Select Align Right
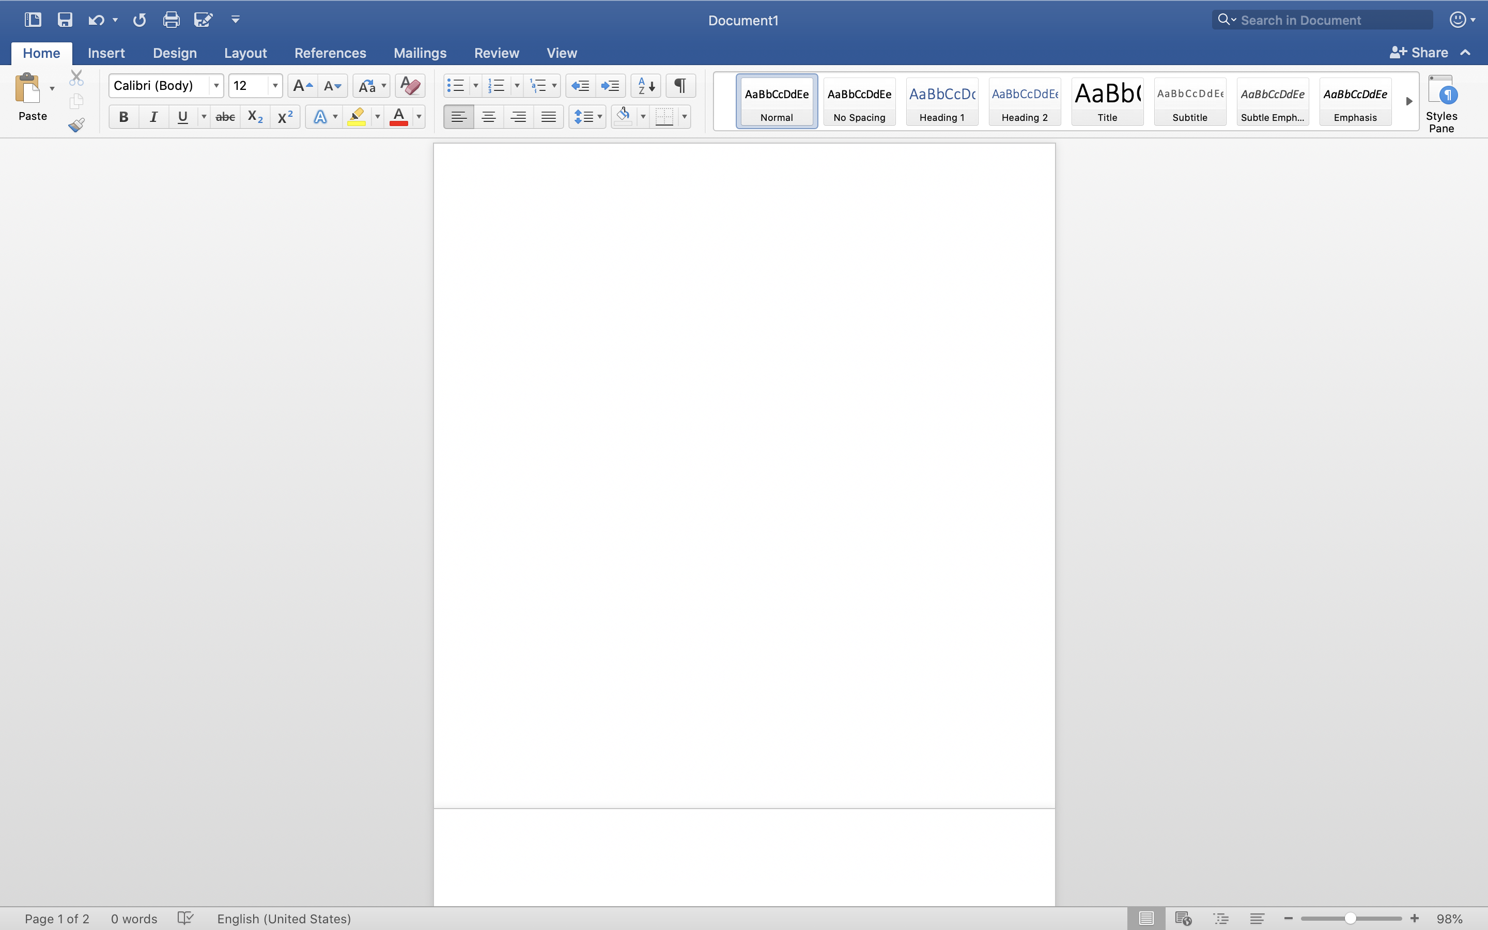 518,116
